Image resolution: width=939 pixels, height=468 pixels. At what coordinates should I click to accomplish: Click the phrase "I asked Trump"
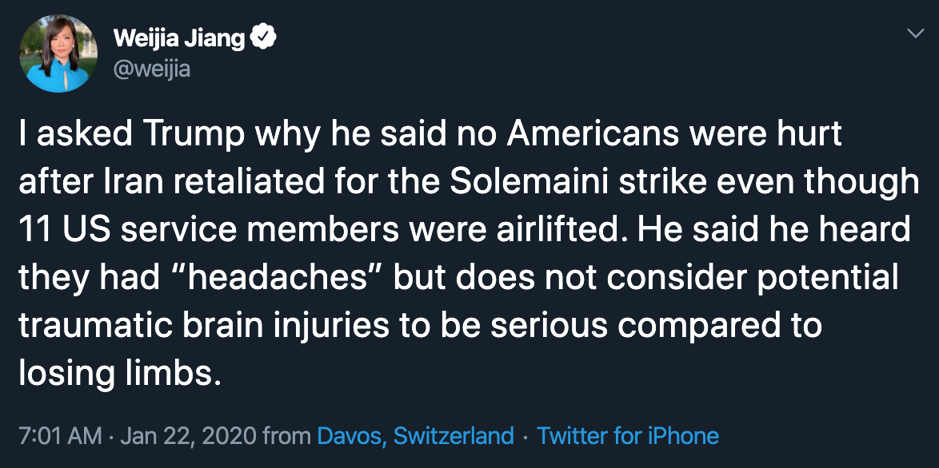[x=133, y=134]
